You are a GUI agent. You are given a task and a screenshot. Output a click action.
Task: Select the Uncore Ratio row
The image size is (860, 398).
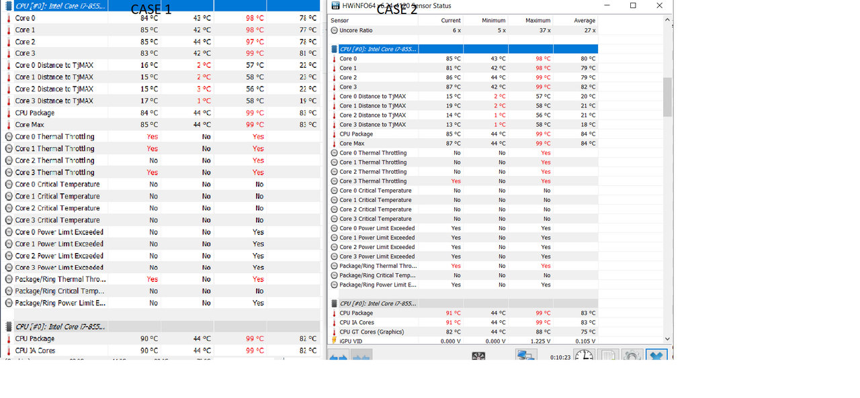pyautogui.click(x=463, y=31)
